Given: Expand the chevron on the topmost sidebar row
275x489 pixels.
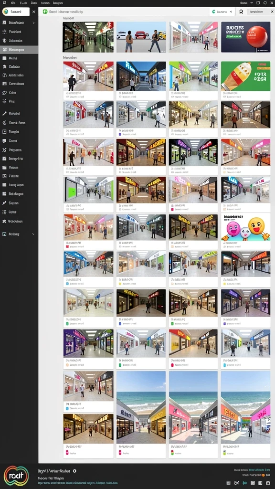Looking at the screenshot, I should click(x=33, y=23).
